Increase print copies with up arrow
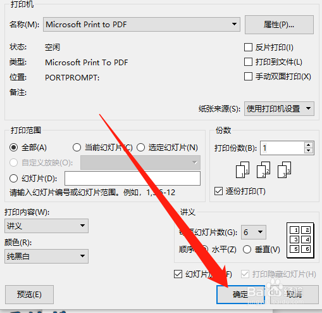The height and width of the screenshot is (313, 322). pos(309,145)
